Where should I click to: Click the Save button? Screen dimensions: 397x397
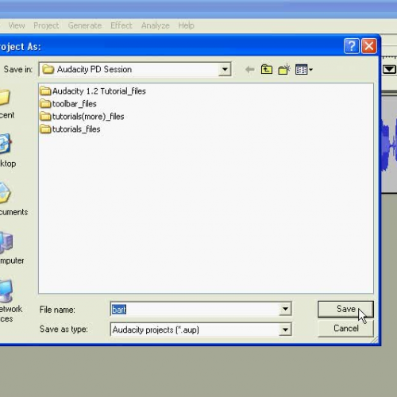(345, 309)
